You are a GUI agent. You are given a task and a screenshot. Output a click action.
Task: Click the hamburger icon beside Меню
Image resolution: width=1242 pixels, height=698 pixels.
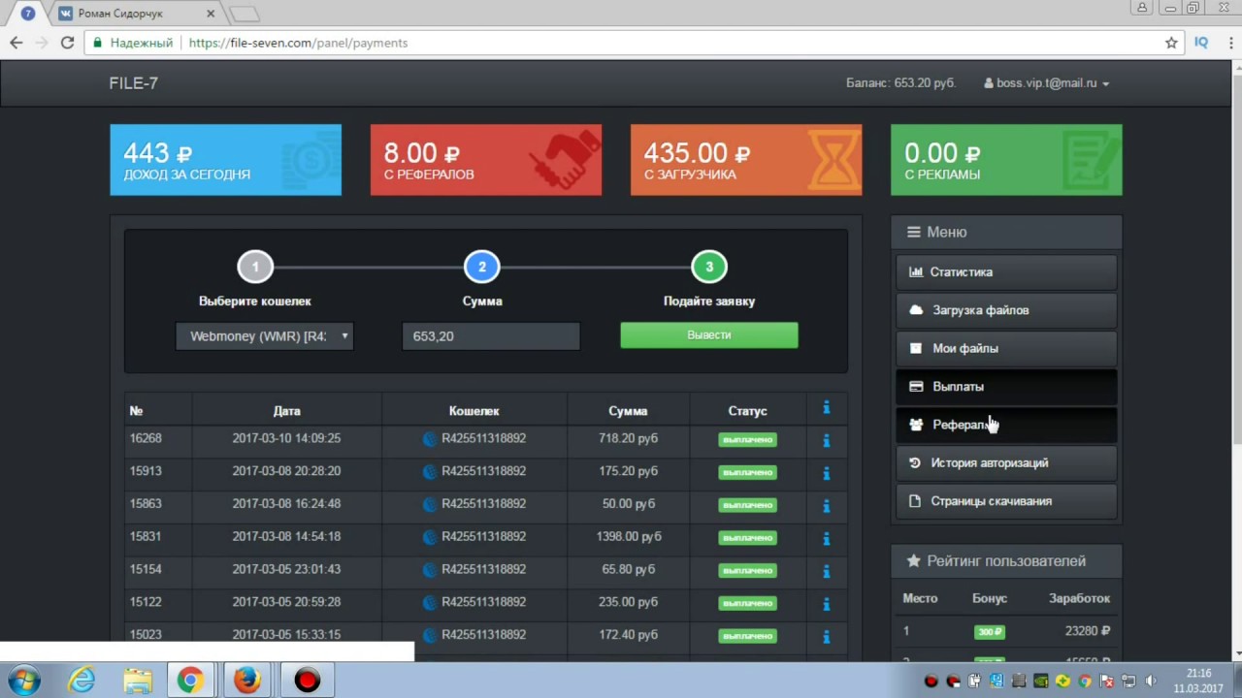(913, 232)
